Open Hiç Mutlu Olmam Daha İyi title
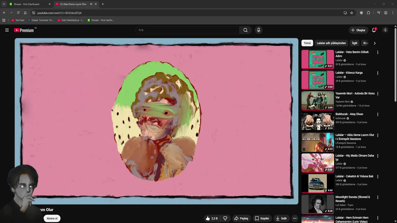The width and height of the screenshot is (397, 223). point(355,158)
